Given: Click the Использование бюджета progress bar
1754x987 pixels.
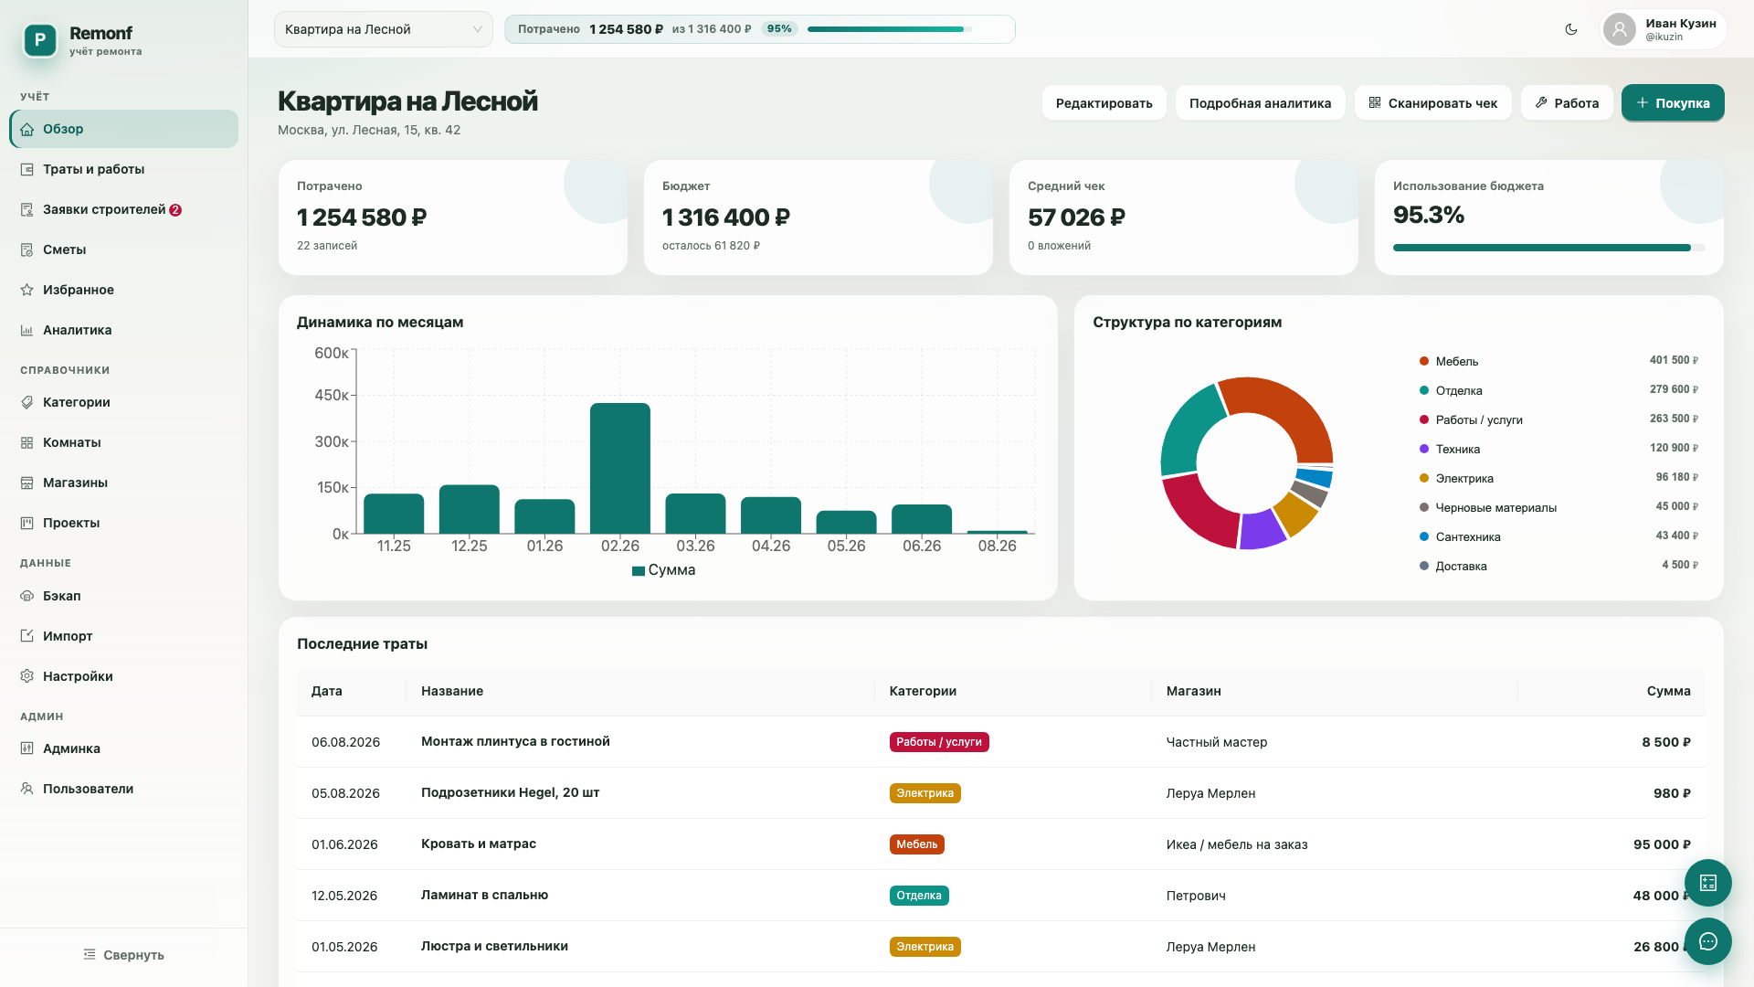Looking at the screenshot, I should tap(1548, 248).
